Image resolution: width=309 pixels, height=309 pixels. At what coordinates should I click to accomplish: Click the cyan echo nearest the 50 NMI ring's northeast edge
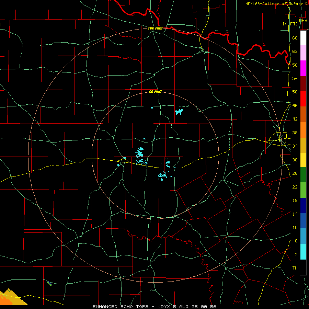179,112
